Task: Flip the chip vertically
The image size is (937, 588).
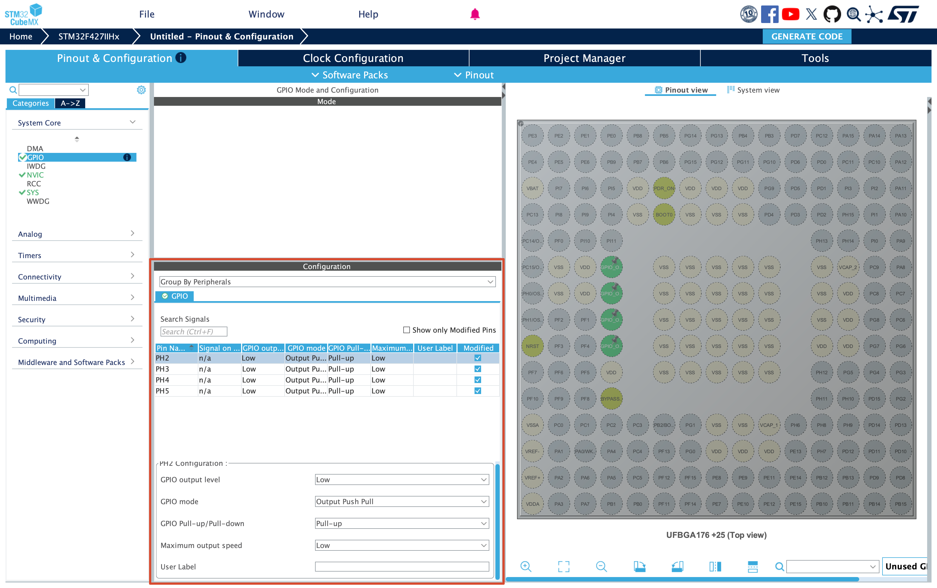Action: [x=753, y=567]
